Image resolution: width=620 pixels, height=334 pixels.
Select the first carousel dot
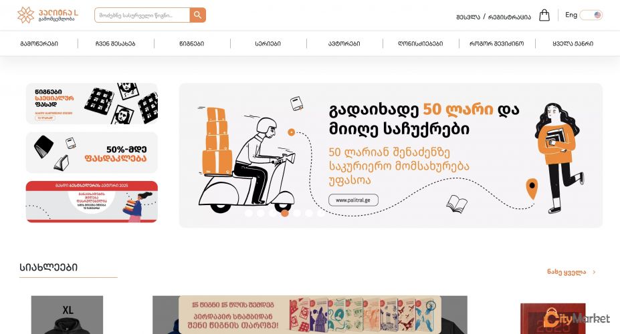248,213
